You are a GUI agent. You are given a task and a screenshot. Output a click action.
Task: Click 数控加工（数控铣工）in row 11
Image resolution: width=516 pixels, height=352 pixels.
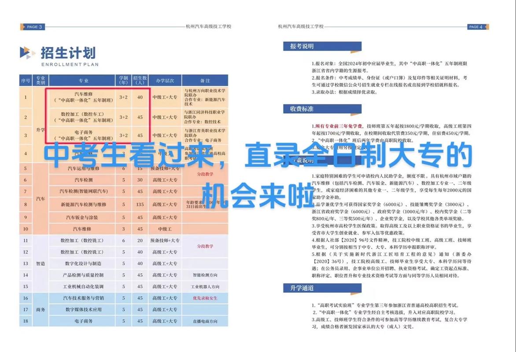pyautogui.click(x=82, y=241)
